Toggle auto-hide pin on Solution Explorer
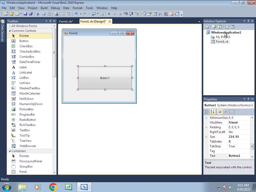The width and height of the screenshot is (256, 192). pos(248,21)
